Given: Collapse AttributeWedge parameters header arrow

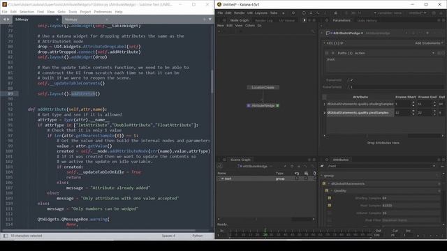Looking at the screenshot, I should pyautogui.click(x=322, y=33).
